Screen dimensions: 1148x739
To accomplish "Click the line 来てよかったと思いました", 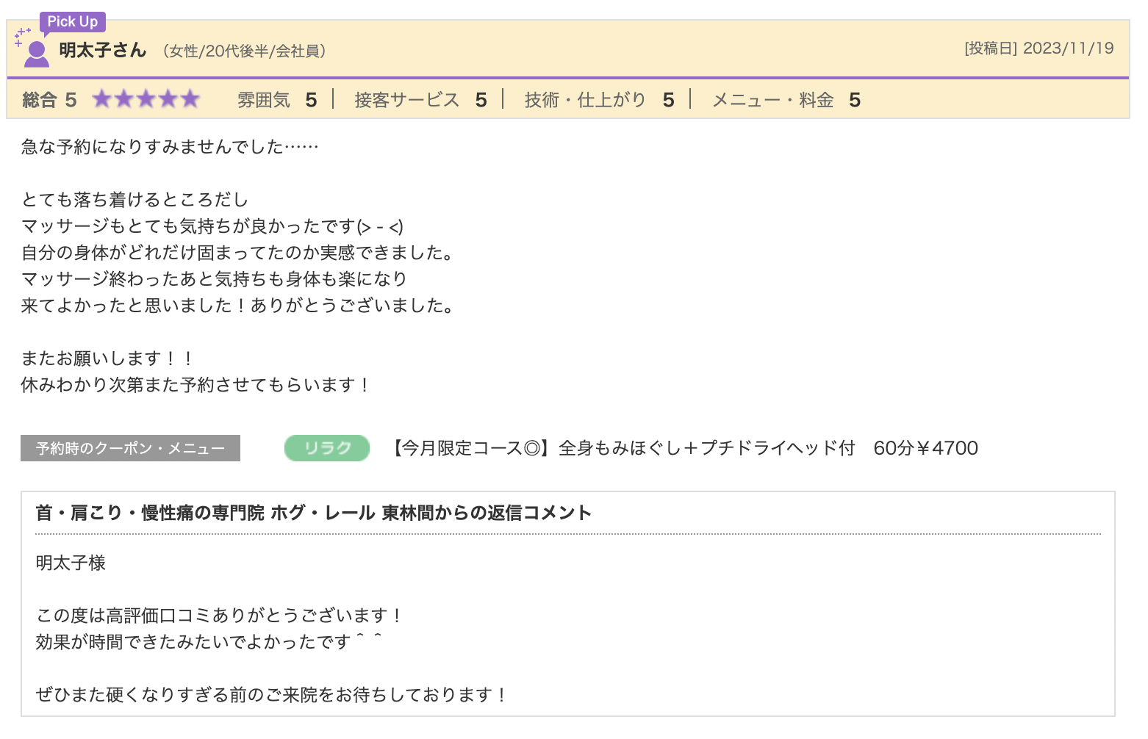I will pos(237,306).
